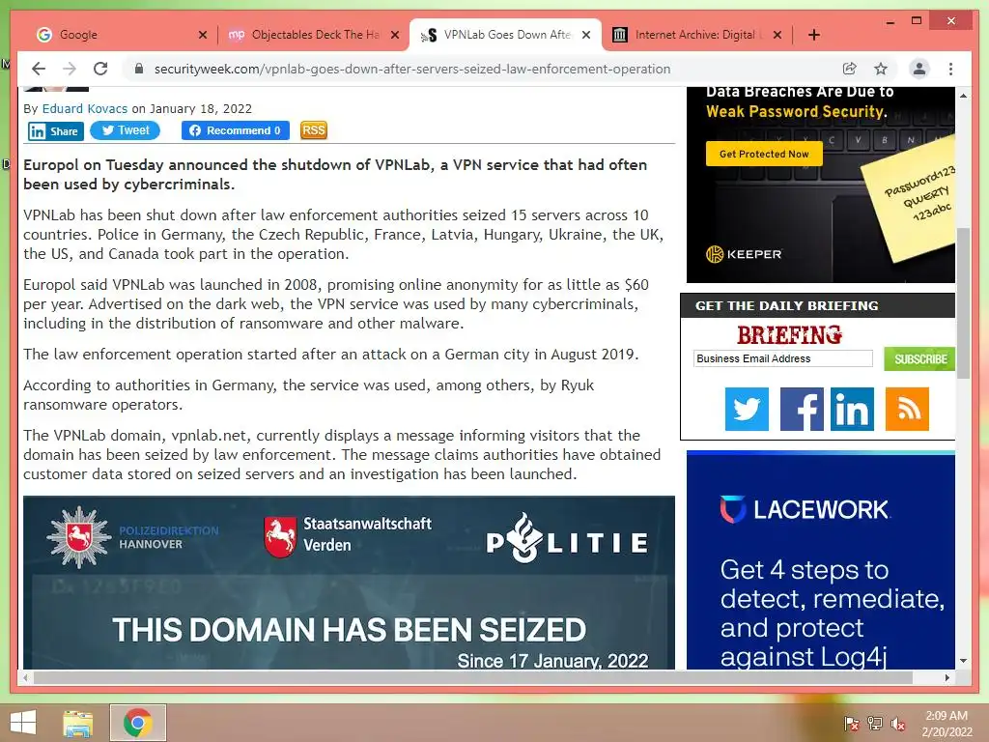Open a new browser tab
The image size is (989, 742).
click(x=813, y=35)
